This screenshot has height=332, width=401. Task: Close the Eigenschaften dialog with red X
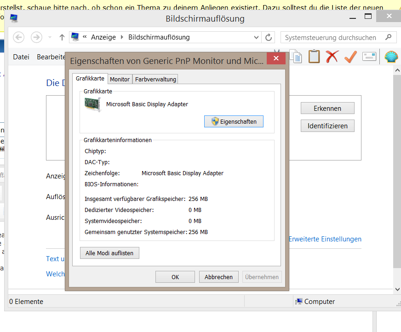(x=276, y=58)
